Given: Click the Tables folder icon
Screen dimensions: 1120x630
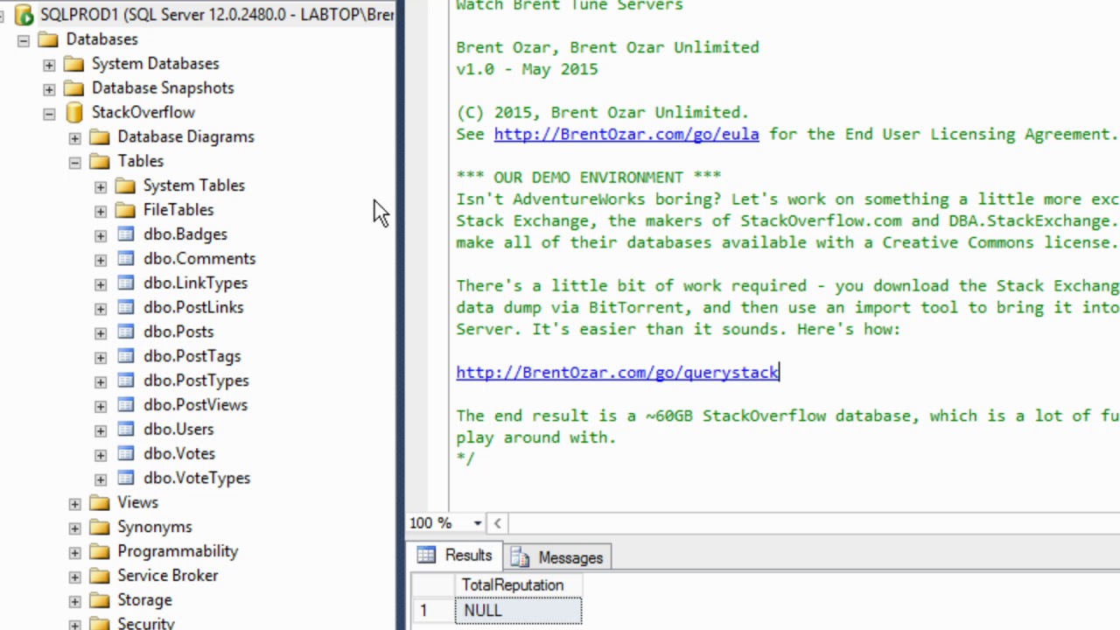Looking at the screenshot, I should [100, 161].
